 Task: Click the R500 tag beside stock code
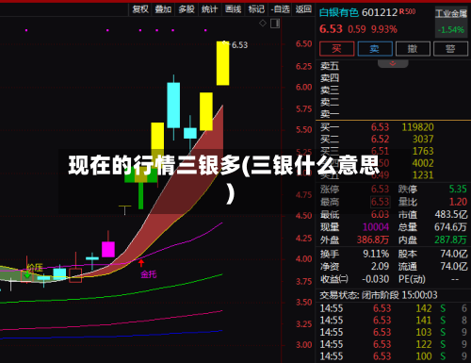407,11
